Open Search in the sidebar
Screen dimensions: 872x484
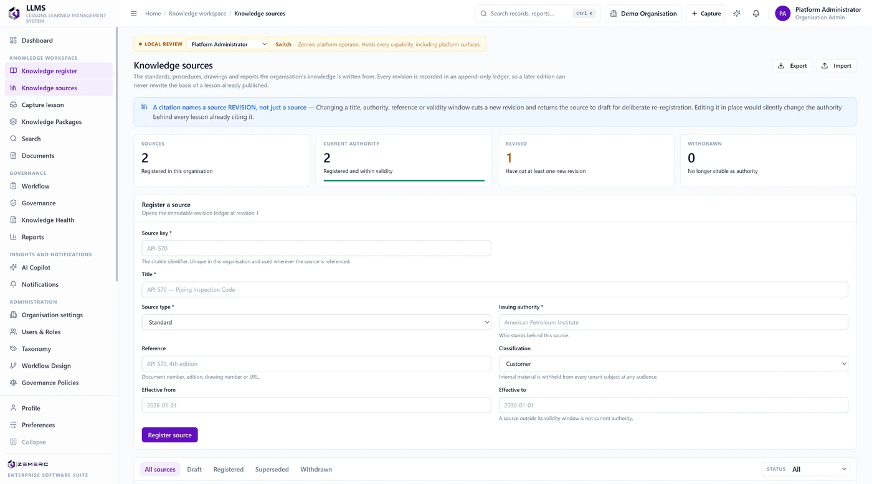pyautogui.click(x=59, y=139)
